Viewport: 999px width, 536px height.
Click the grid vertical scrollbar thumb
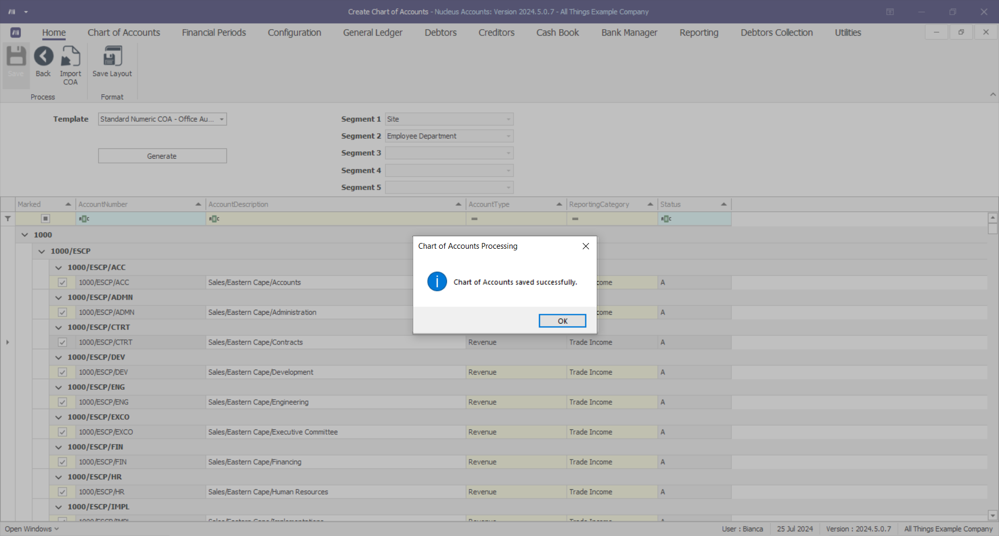(993, 228)
